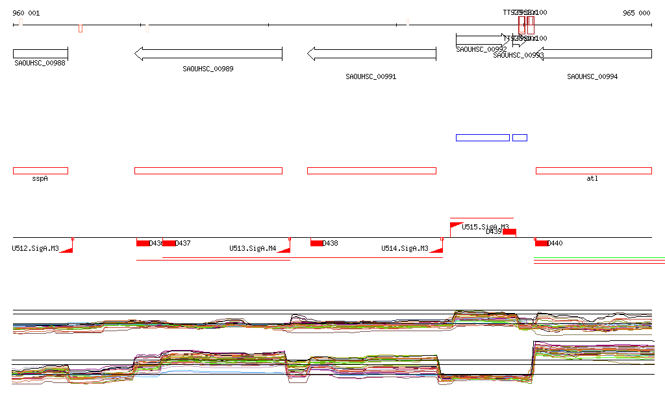This screenshot has width=665, height=396.
Task: Select the red sspA annotation box
Action: point(40,171)
